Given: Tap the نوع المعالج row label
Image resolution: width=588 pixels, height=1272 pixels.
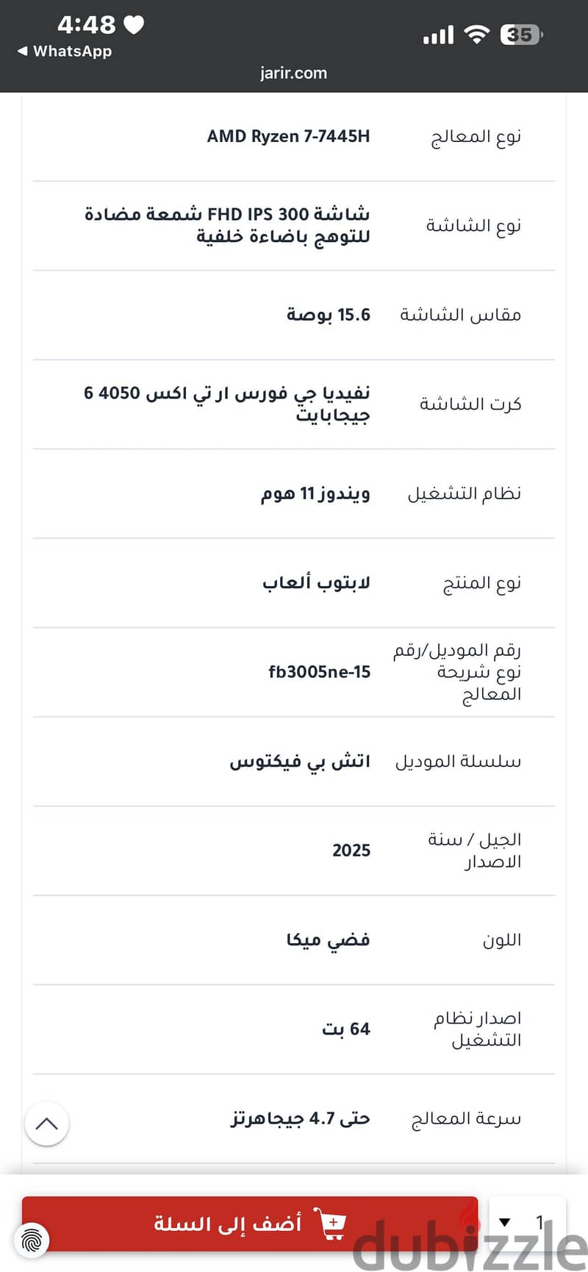Looking at the screenshot, I should click(476, 136).
